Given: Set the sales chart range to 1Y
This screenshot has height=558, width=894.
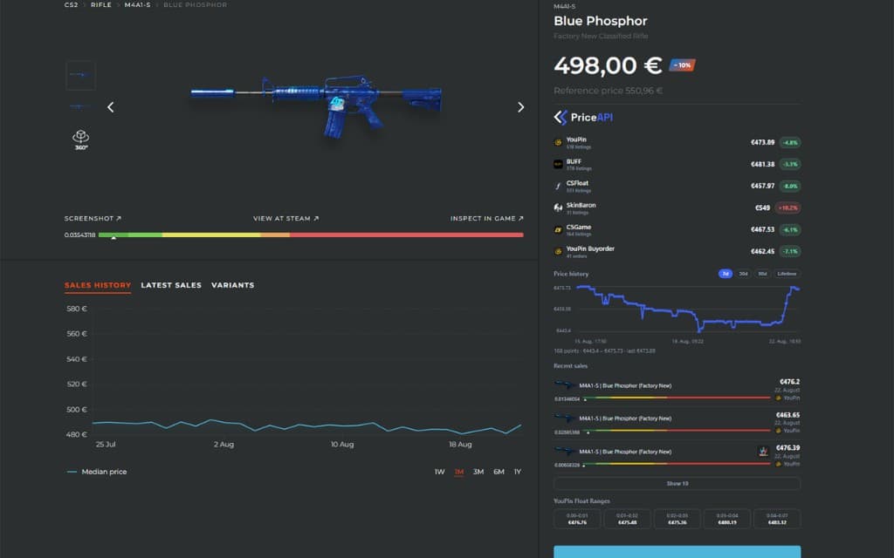Looking at the screenshot, I should (518, 472).
